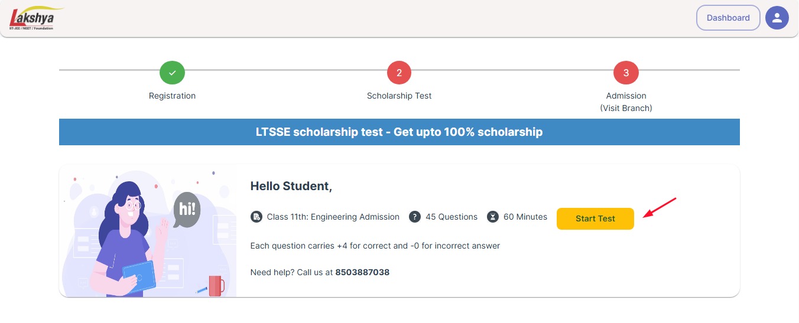
Task: Click the 60 Minutes duration text
Action: pos(525,217)
